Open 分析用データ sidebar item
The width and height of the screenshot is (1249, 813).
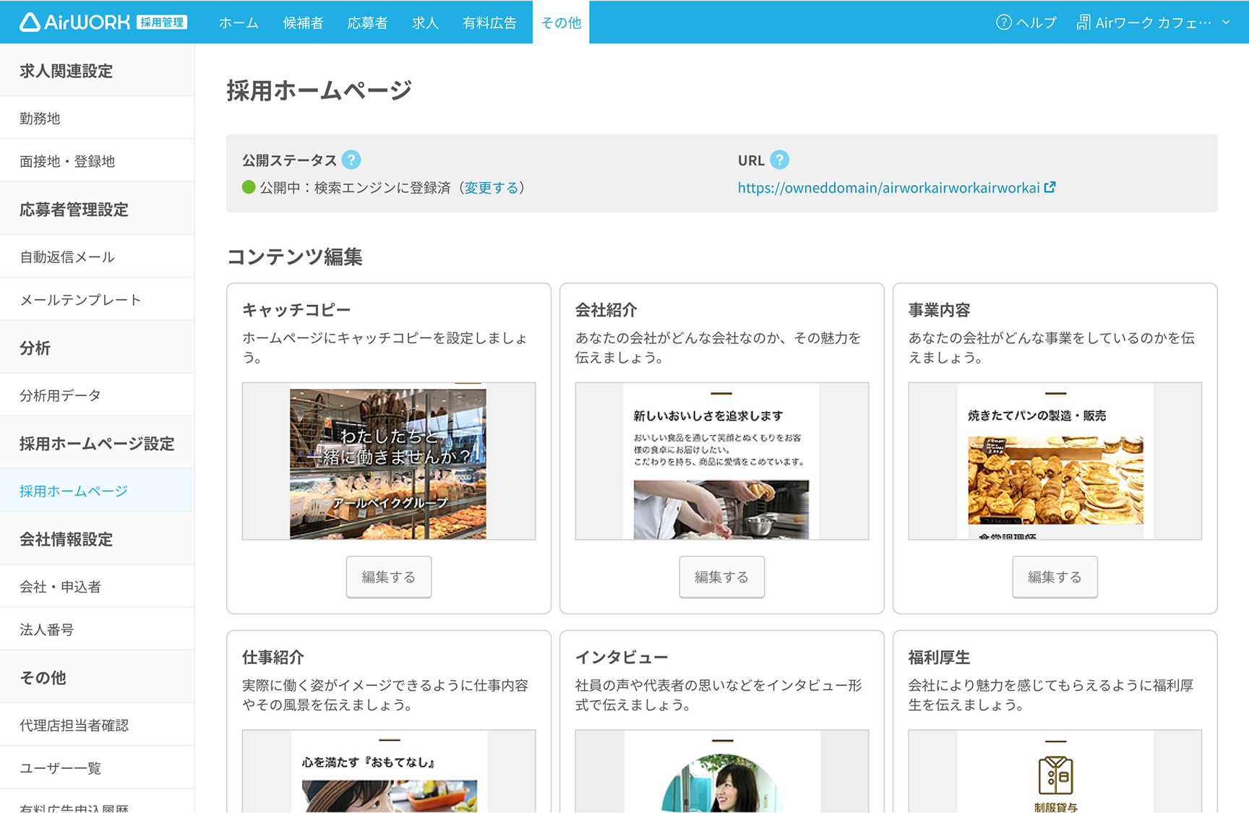tap(97, 395)
